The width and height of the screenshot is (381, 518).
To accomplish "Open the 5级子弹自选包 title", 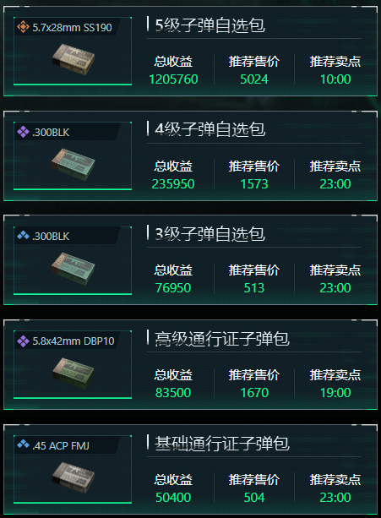I will tap(210, 25).
